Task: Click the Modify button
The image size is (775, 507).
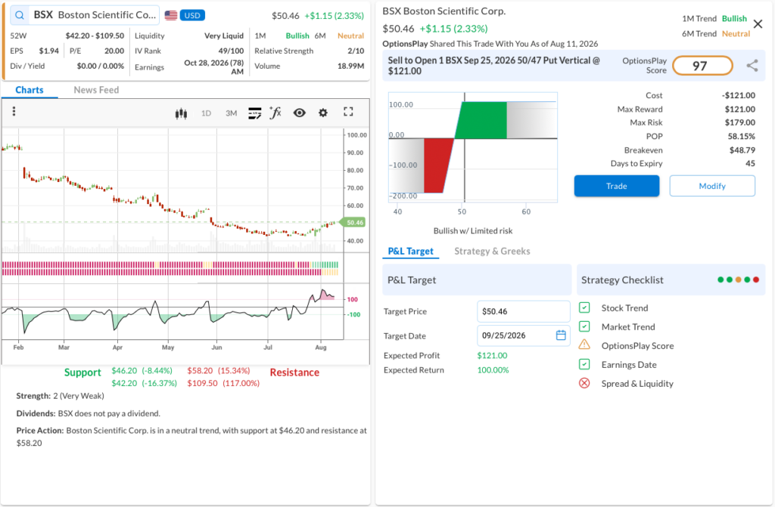Action: click(712, 186)
